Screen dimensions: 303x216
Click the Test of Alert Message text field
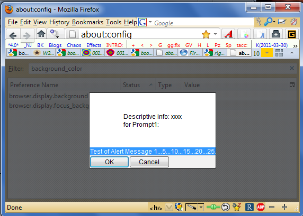point(153,152)
